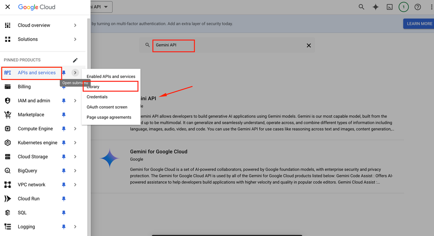Open Gemini AI sparkle assistant icon

[375, 7]
